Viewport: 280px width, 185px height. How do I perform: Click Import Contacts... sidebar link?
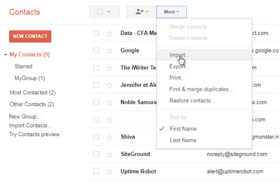point(30,126)
